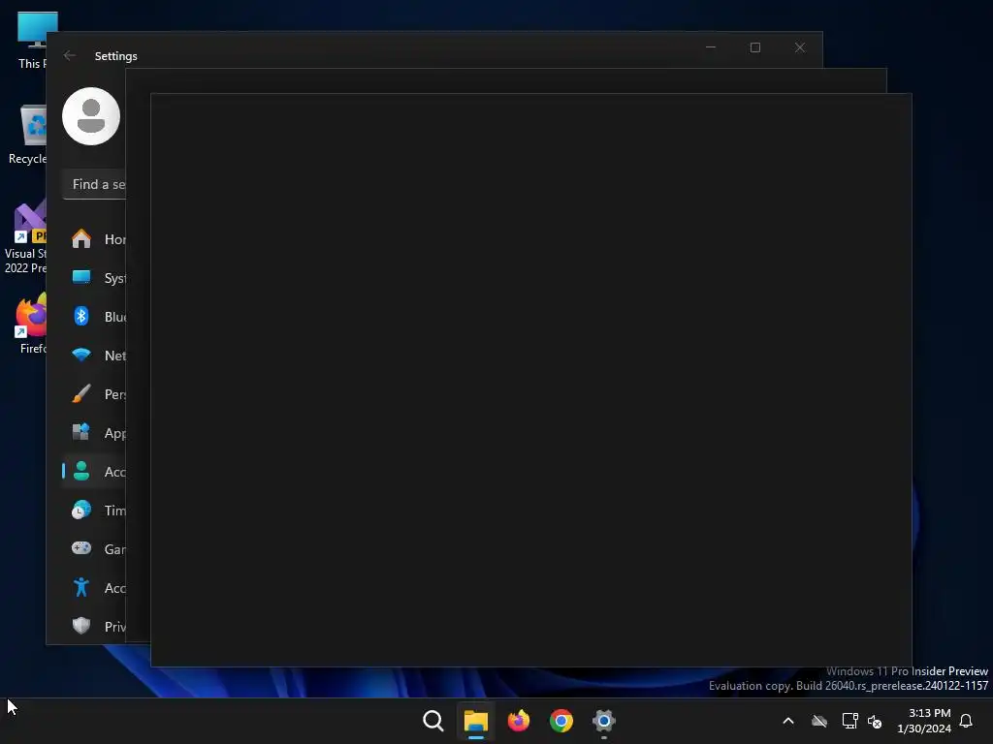
Task: Open Personalization via the paintbrush icon
Action: click(x=81, y=393)
